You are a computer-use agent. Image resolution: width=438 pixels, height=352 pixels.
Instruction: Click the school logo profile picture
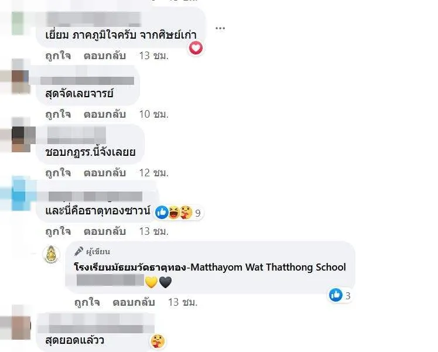click(51, 254)
